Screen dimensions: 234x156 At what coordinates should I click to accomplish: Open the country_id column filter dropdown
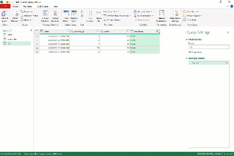pyautogui.click(x=98, y=31)
